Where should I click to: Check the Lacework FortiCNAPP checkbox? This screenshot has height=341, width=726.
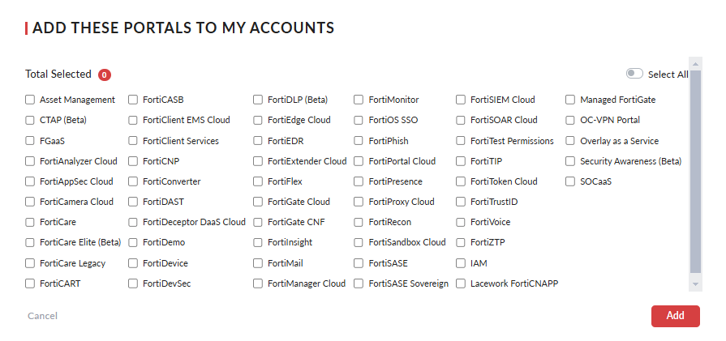pos(461,283)
